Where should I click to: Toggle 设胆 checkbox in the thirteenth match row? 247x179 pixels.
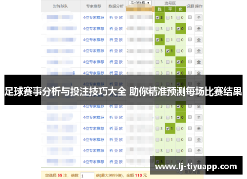click(190, 150)
